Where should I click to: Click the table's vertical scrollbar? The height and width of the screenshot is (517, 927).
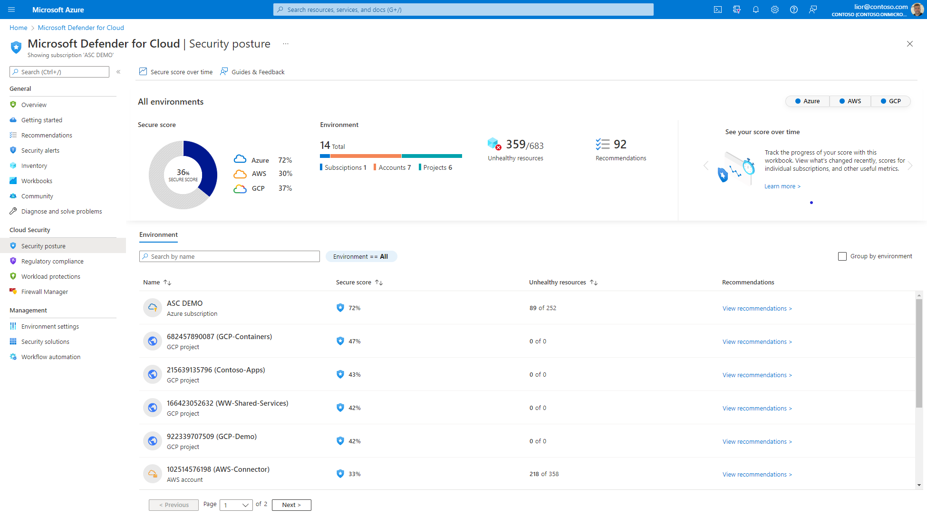(x=919, y=354)
